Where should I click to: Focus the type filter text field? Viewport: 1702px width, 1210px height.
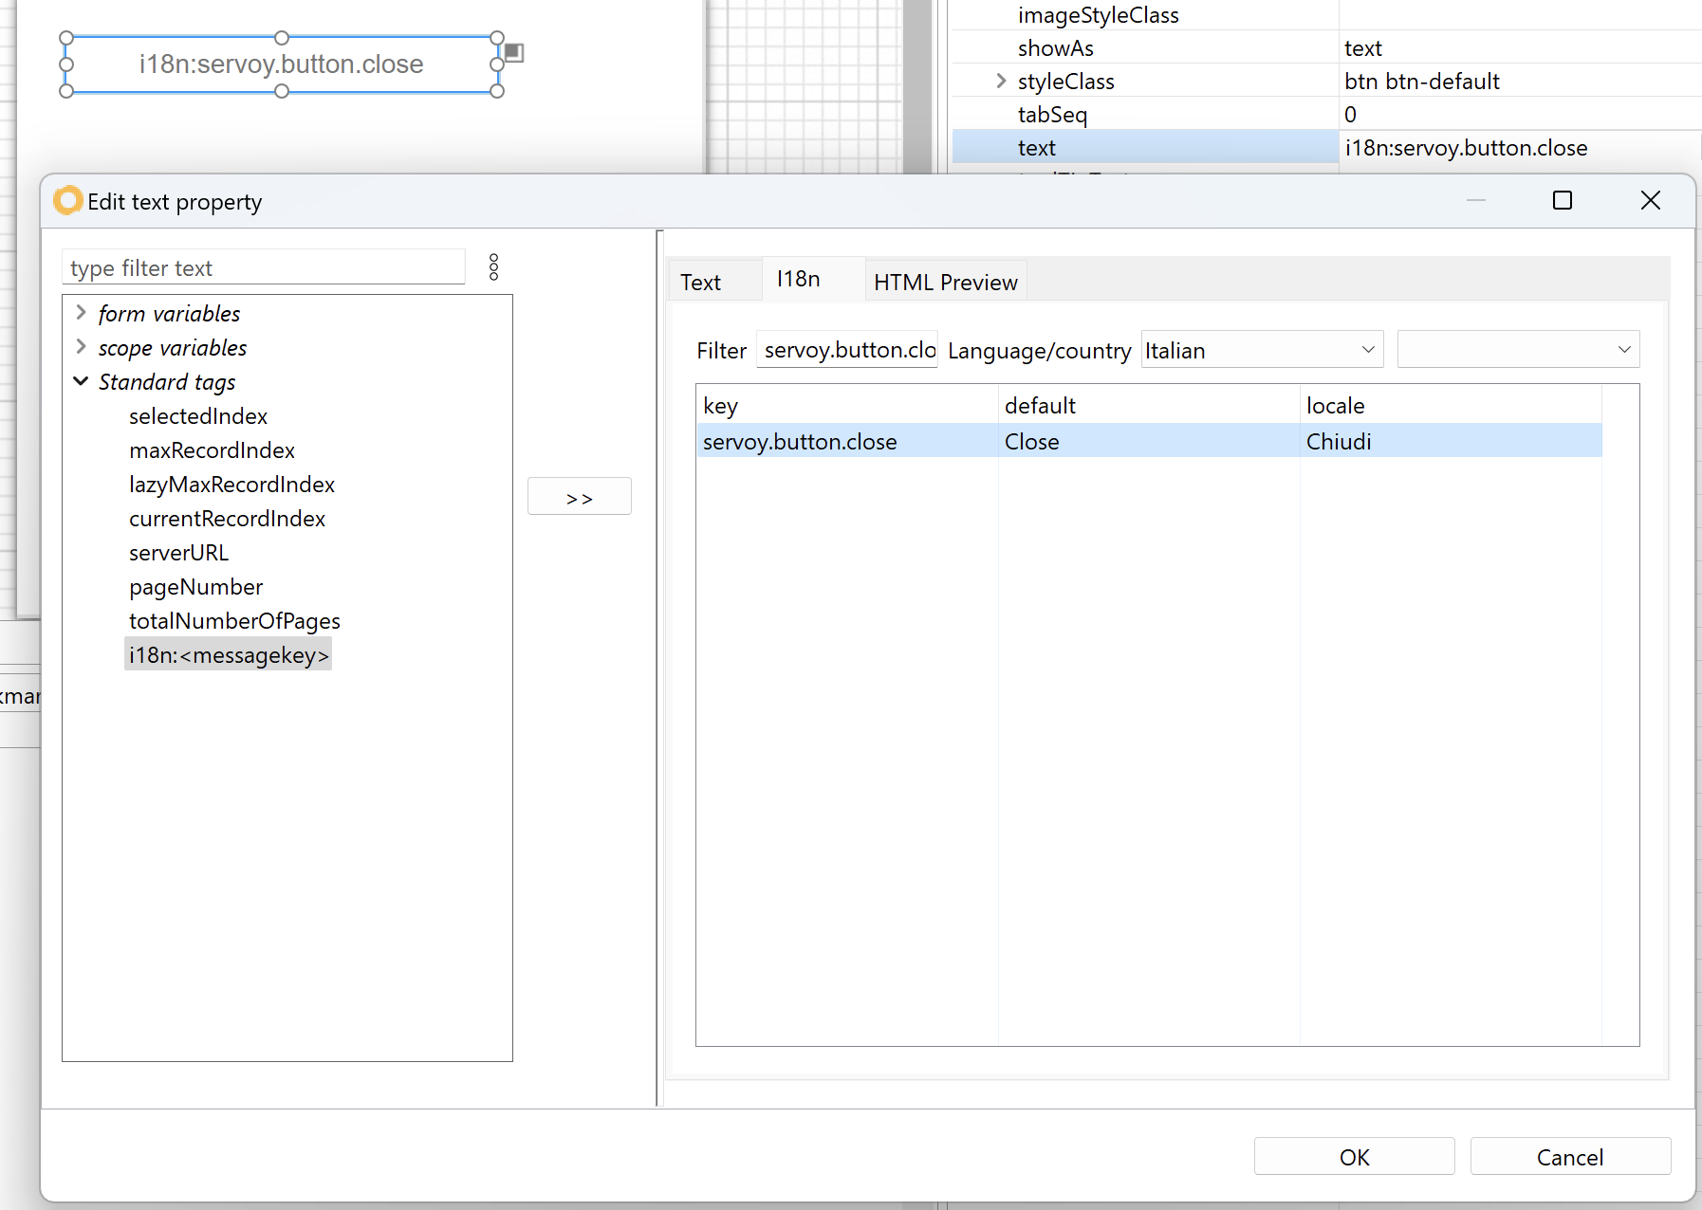[x=264, y=267]
